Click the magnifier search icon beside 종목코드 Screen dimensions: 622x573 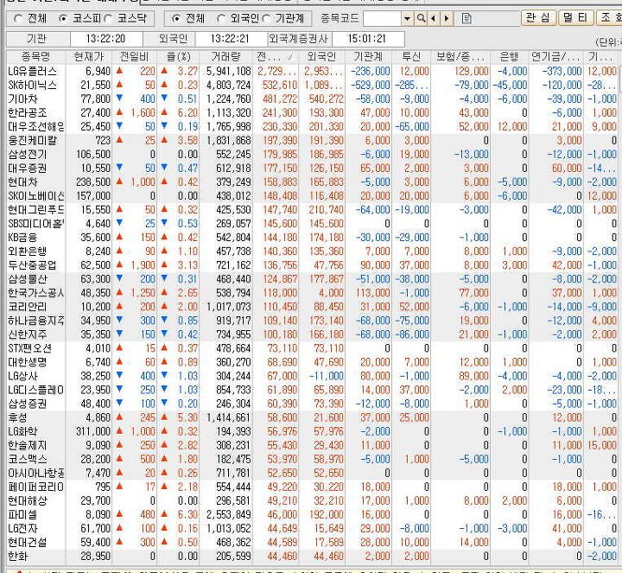[x=422, y=18]
